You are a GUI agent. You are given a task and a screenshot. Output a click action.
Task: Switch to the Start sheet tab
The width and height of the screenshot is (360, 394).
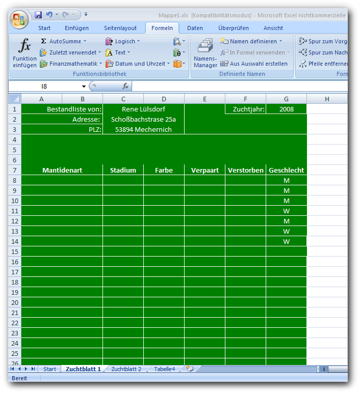49,369
